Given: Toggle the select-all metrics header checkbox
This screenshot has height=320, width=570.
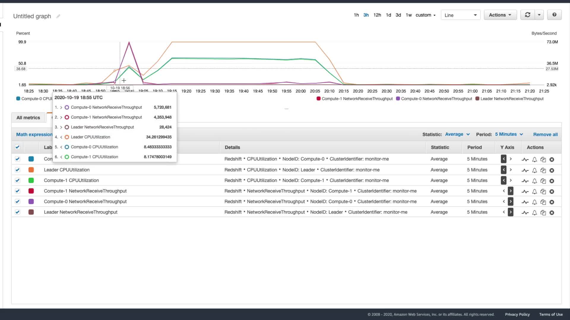Looking at the screenshot, I should [x=18, y=147].
